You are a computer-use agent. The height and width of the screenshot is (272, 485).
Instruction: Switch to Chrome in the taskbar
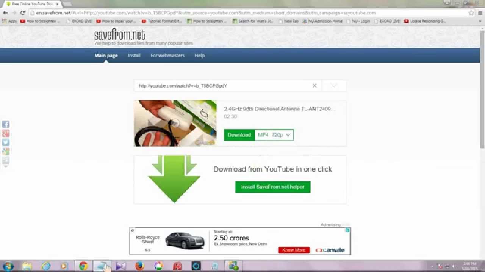point(83,266)
